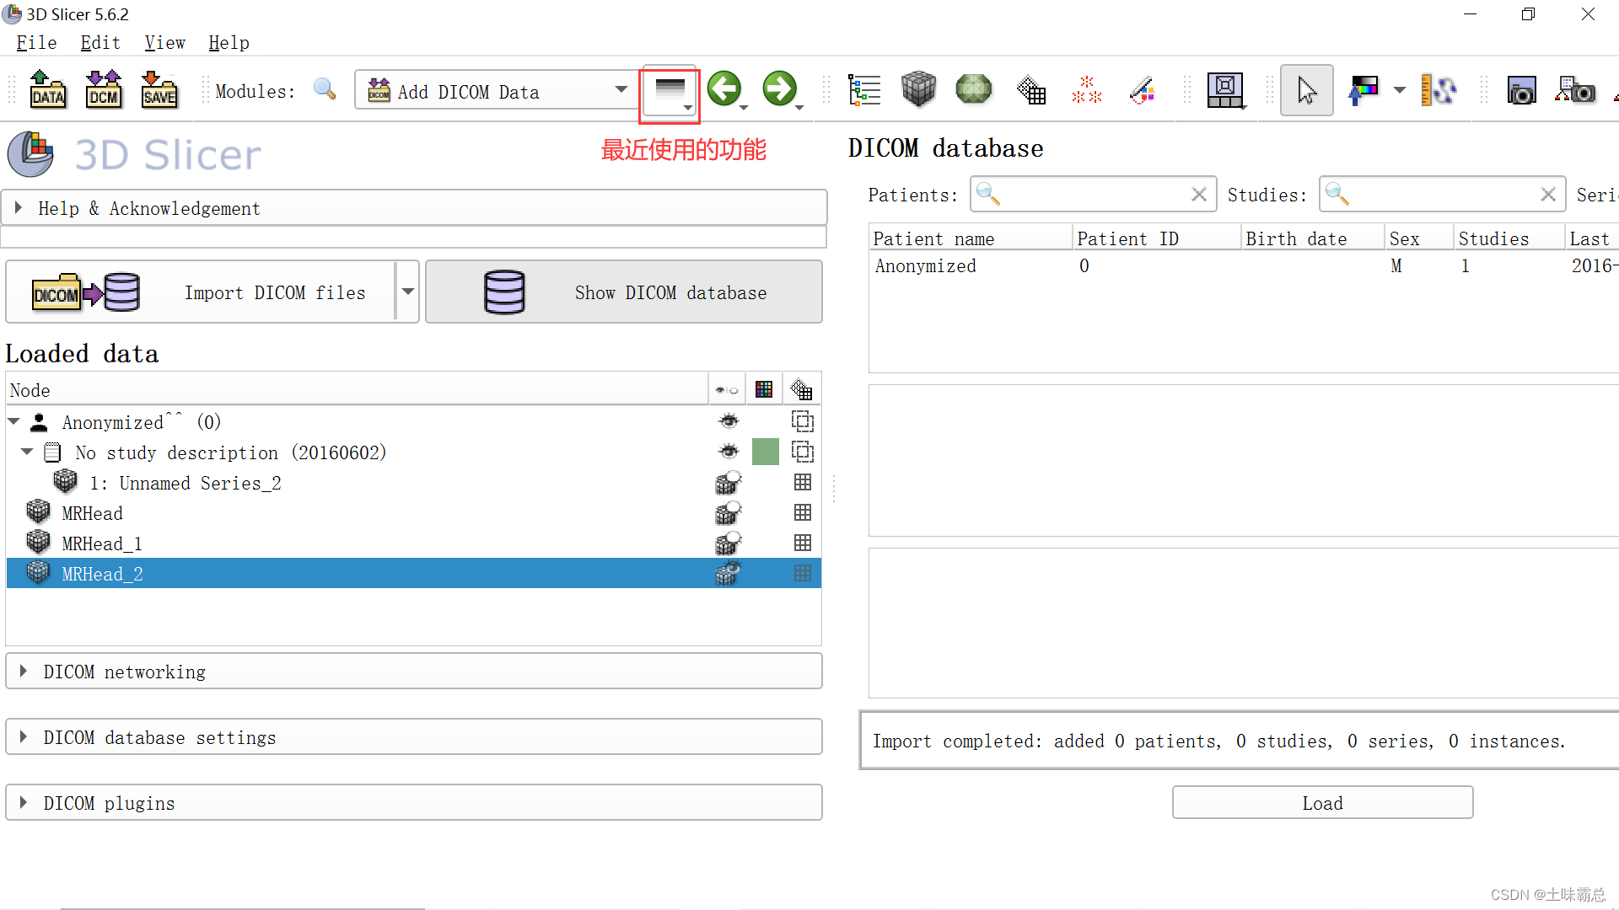The width and height of the screenshot is (1619, 910).
Task: Click the Load button
Action: [x=1322, y=803]
